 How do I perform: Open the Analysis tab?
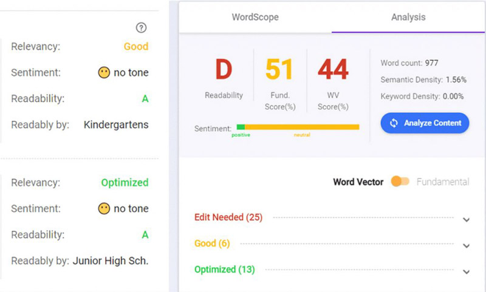[x=408, y=17]
